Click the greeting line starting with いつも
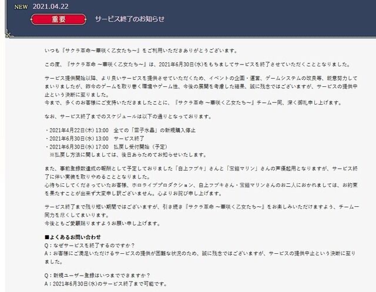Viewport: 376px width, 292px height. [141, 51]
